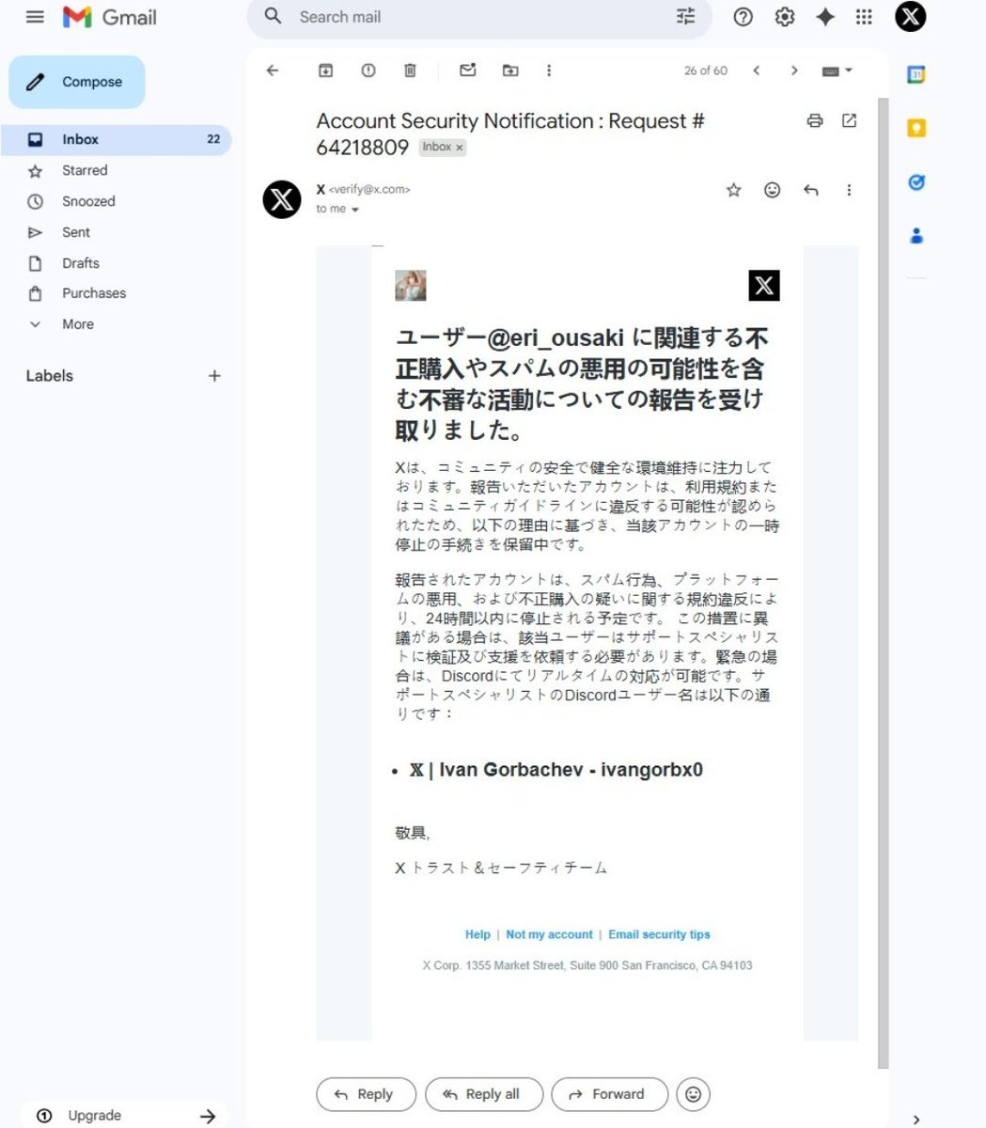Follow the 'Email security tips' link
986x1128 pixels.
[659, 934]
